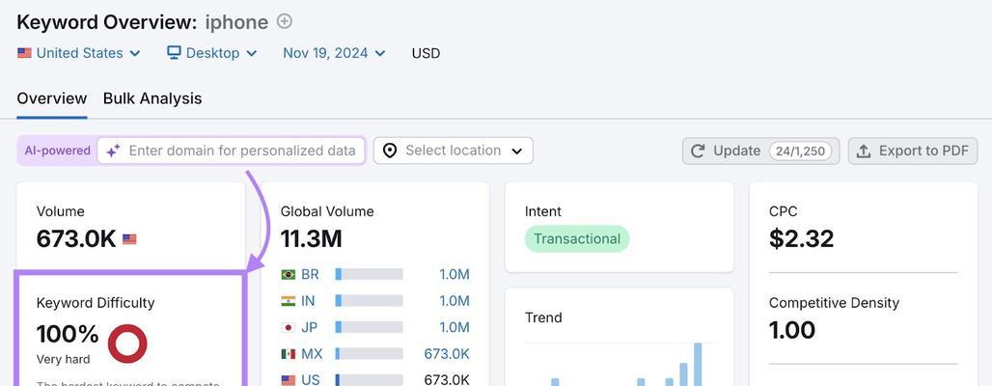Image resolution: width=992 pixels, height=386 pixels.
Task: Open the Nov 19, 2024 date dropdown
Action: (x=334, y=53)
